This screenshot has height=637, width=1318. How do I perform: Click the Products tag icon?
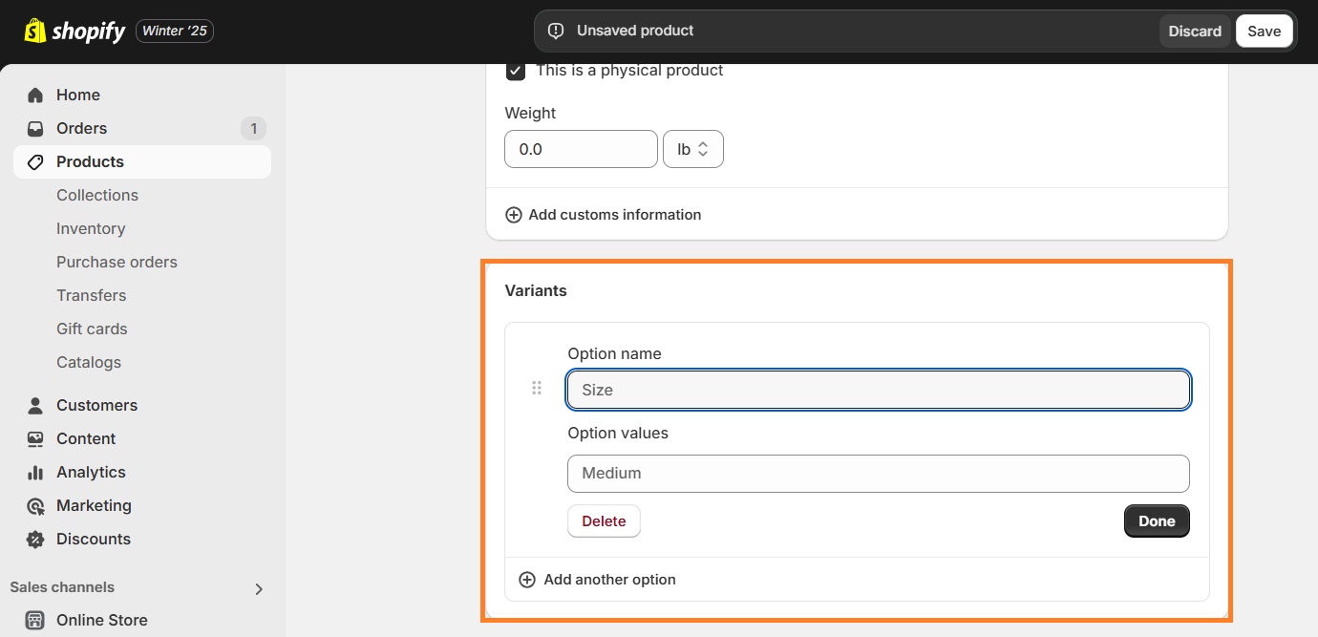[34, 161]
